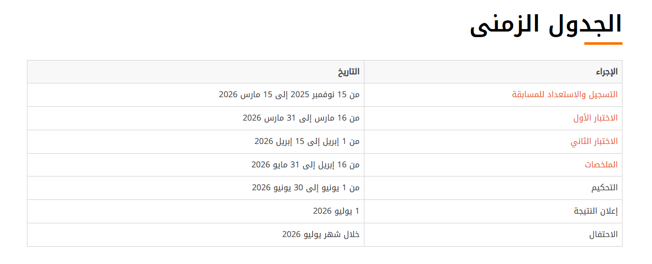Image resolution: width=652 pixels, height=264 pixels.
Task: Click the '1 يوليو 2026' result date
Action: click(336, 211)
